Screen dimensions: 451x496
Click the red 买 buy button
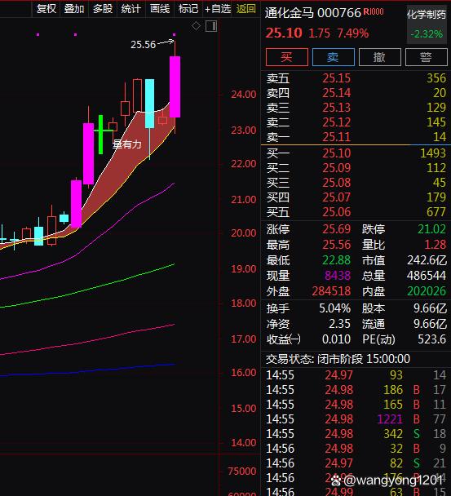click(x=287, y=57)
